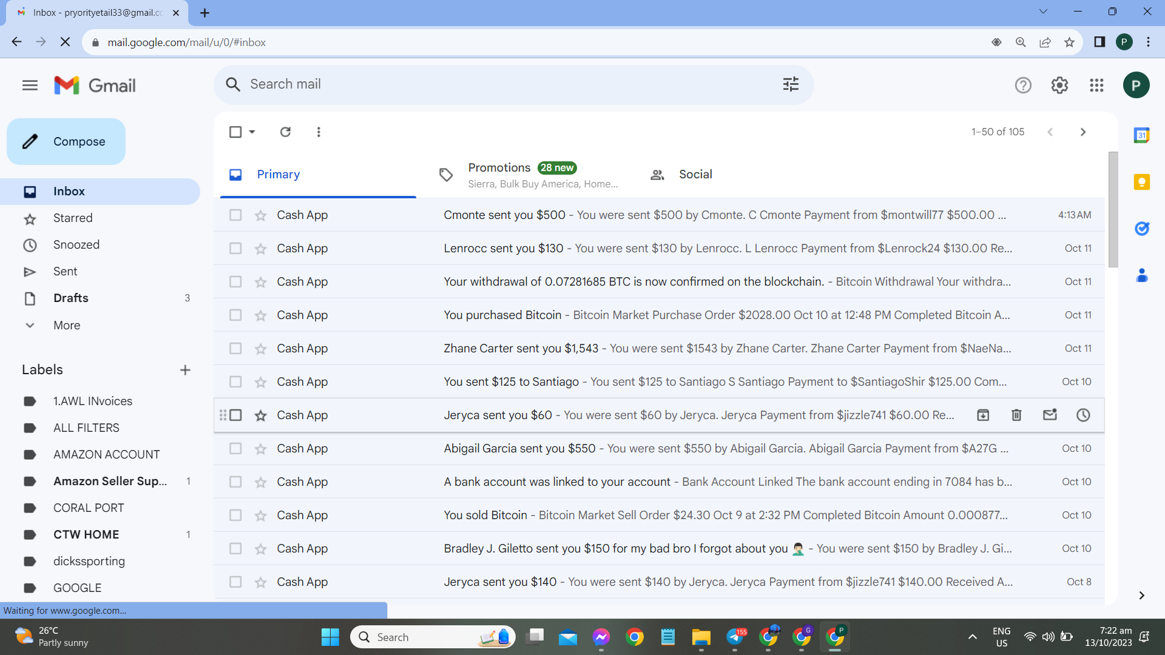This screenshot has height=655, width=1165.
Task: Archive the Jeryca sent you $60 email
Action: [983, 415]
